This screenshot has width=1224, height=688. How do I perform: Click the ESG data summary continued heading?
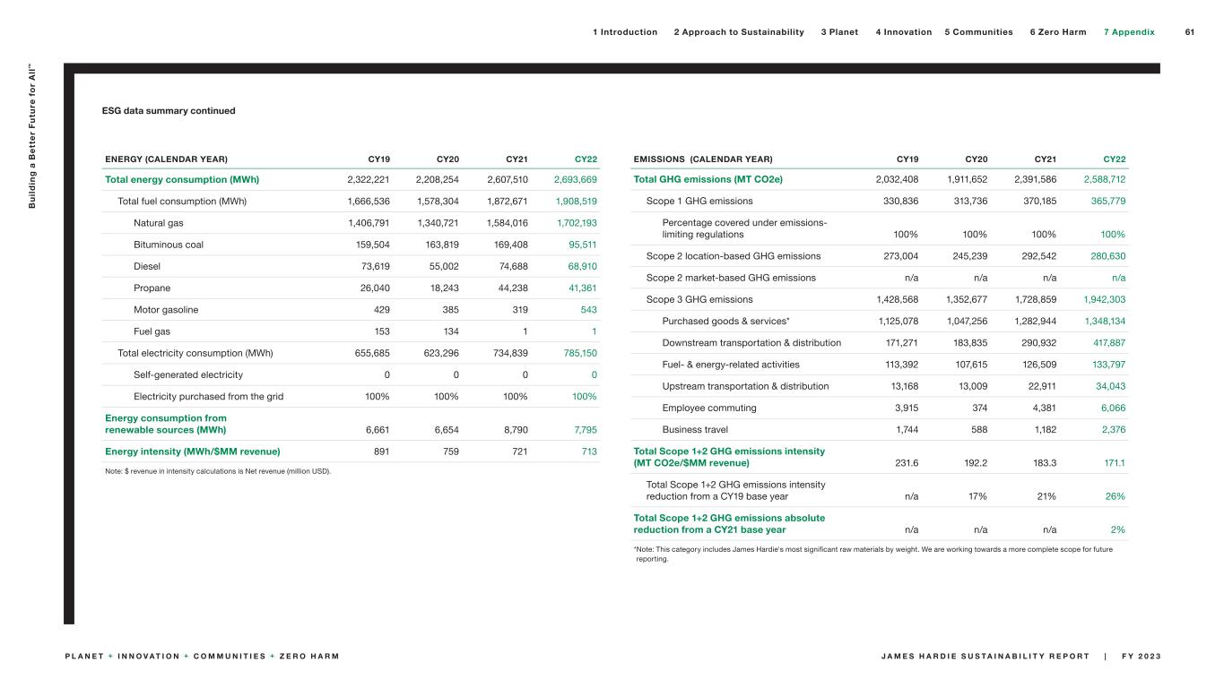tap(169, 111)
